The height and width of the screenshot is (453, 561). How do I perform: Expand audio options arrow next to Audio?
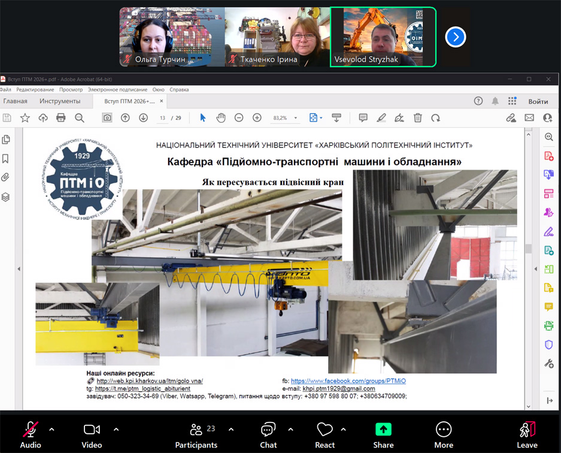51,429
